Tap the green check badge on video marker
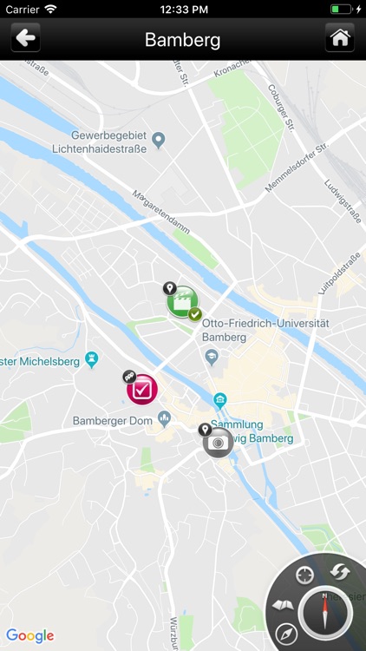Viewport: 366px width, 651px height. pos(195,314)
